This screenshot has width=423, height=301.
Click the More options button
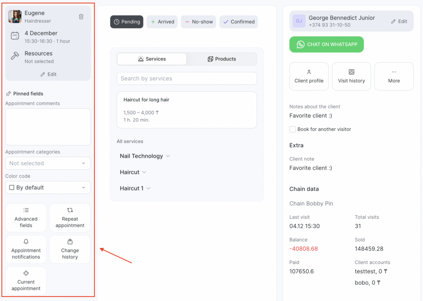point(394,76)
